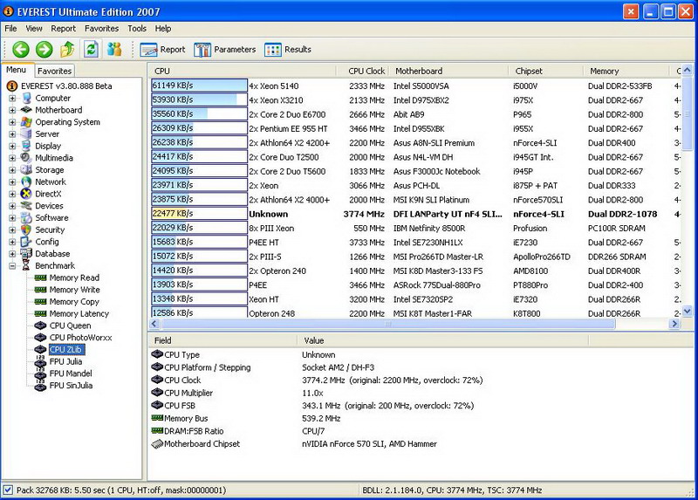698x500 pixels.
Task: Switch to the Menu tab
Action: [17, 70]
